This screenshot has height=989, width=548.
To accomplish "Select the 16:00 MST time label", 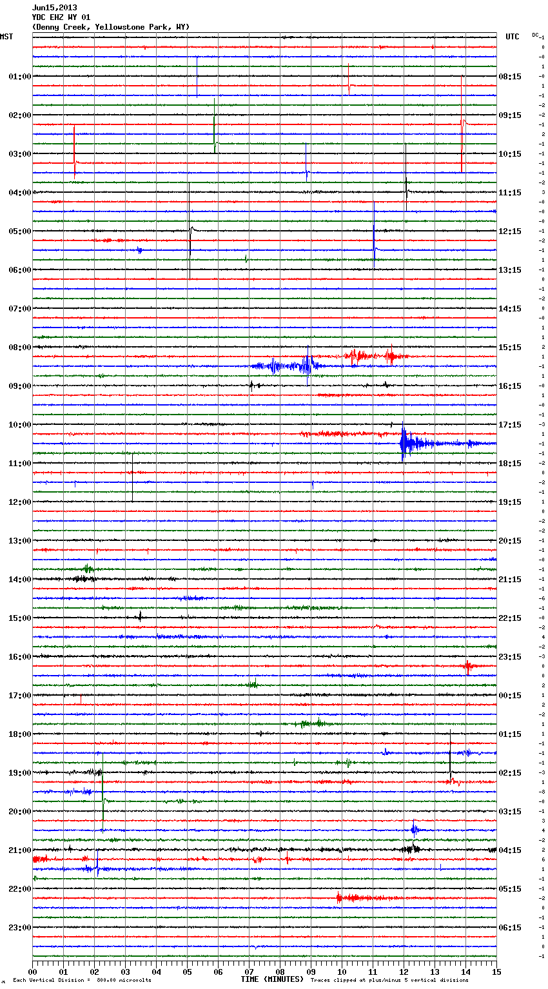I will coord(20,657).
